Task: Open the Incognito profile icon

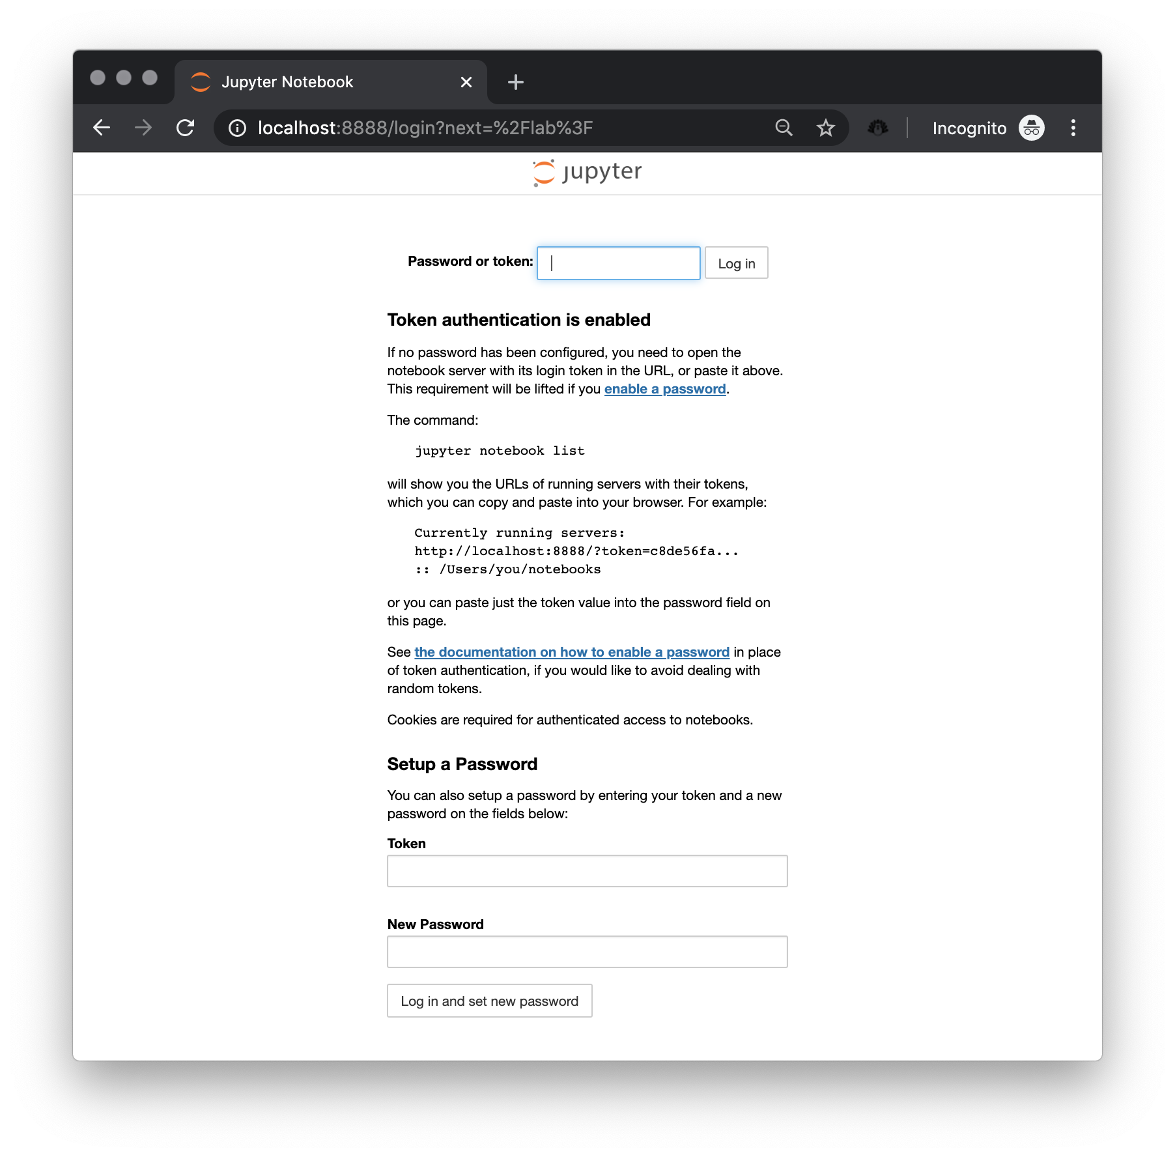Action: coord(1032,128)
